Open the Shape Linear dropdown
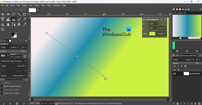Image resolution: width=202 pixels, height=105 pixels. pyautogui.click(x=14, y=66)
